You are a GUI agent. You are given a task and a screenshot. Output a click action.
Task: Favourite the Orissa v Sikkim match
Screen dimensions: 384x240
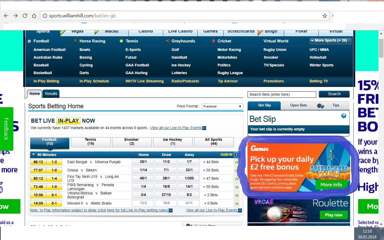point(237,170)
